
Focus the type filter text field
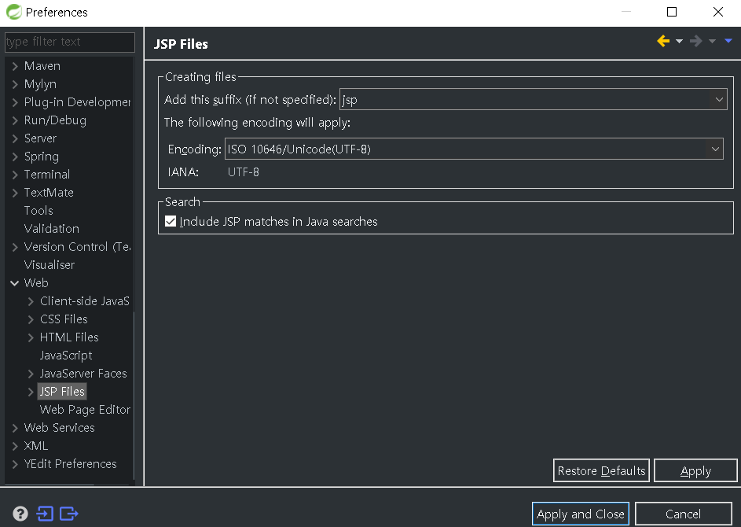coord(70,42)
